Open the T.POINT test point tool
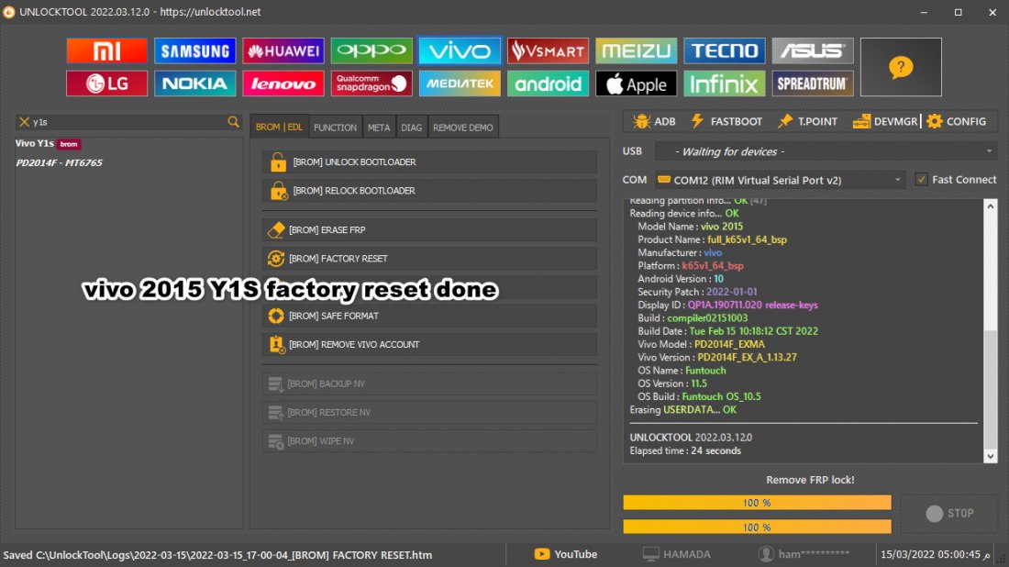Screen dimensions: 1009x567 point(807,122)
